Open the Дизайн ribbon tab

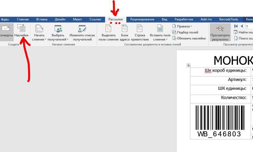60,19
